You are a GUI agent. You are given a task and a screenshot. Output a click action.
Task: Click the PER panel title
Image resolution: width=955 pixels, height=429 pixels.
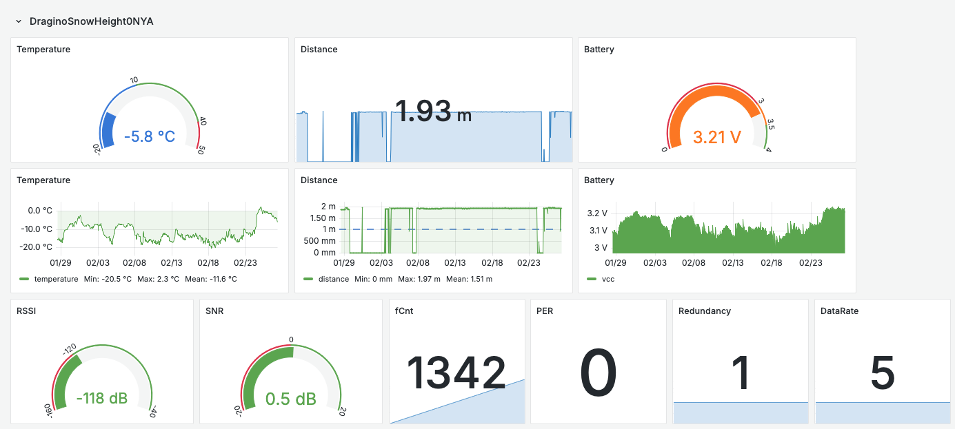point(545,311)
